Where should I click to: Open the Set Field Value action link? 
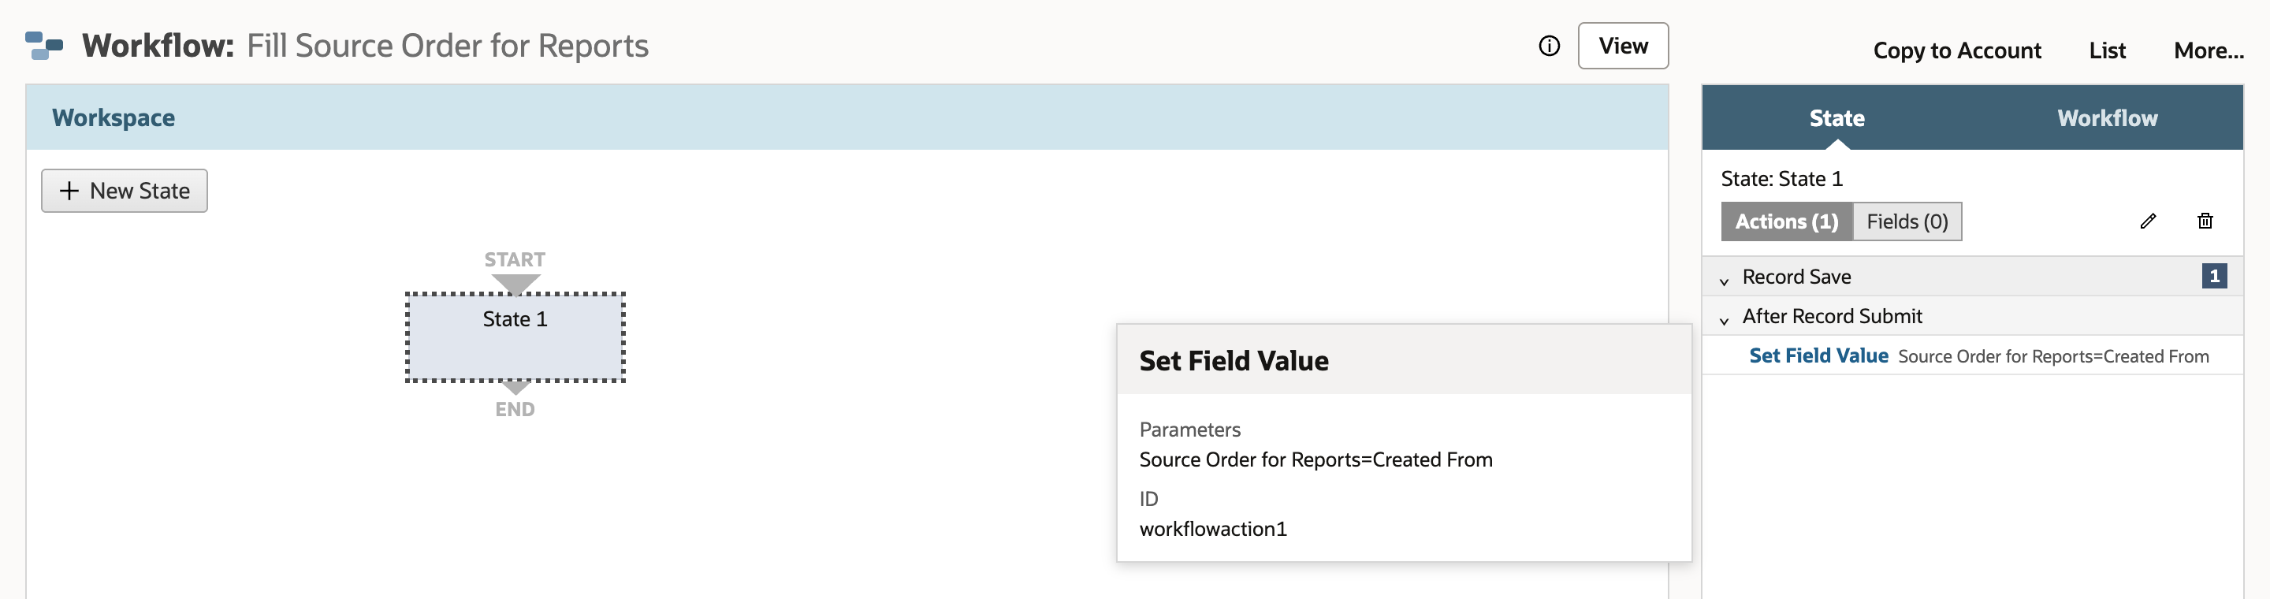(1818, 356)
